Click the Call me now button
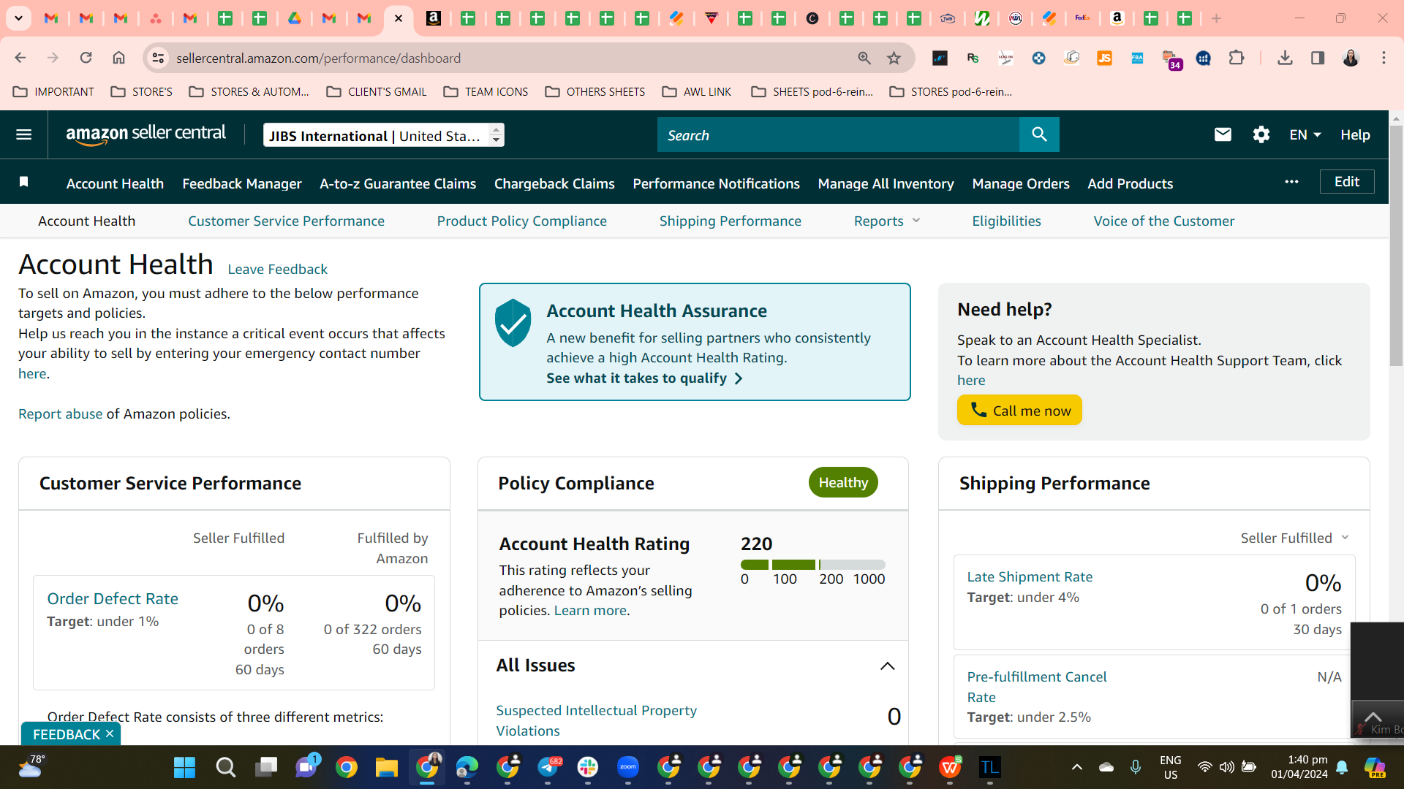The height and width of the screenshot is (789, 1404). pyautogui.click(x=1019, y=410)
